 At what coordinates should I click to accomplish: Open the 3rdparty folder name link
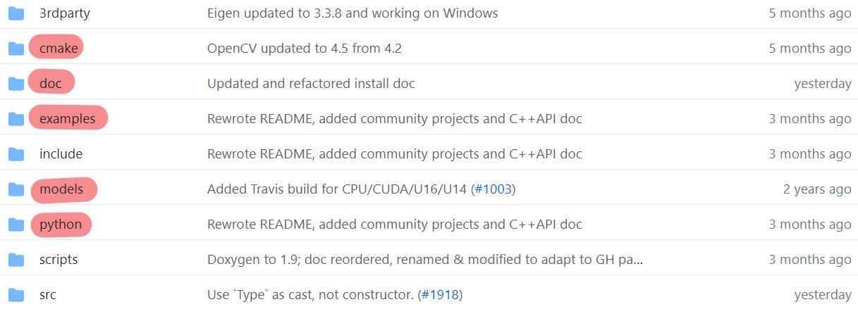click(x=65, y=13)
